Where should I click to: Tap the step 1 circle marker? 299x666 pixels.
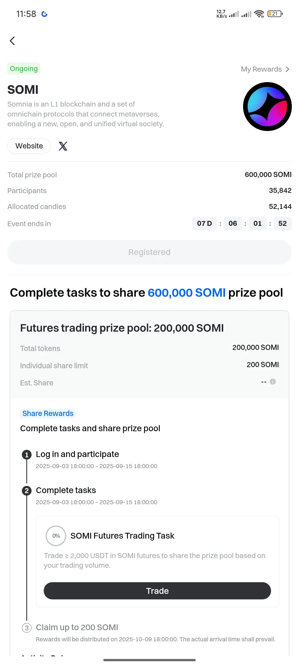(27, 455)
